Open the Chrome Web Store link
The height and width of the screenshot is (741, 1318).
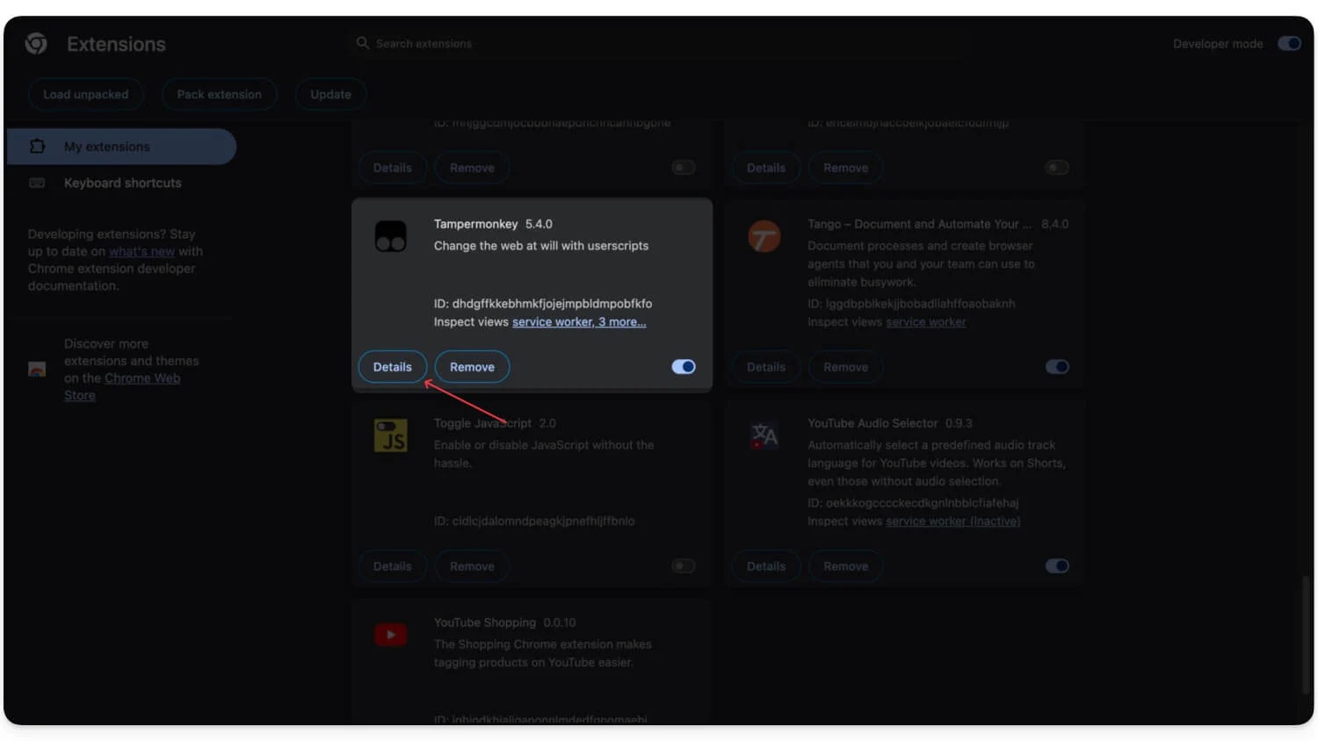[x=141, y=378]
